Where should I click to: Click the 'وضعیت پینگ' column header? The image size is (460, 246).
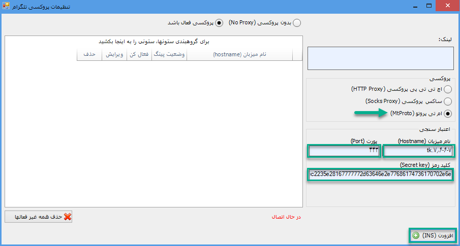coord(169,55)
